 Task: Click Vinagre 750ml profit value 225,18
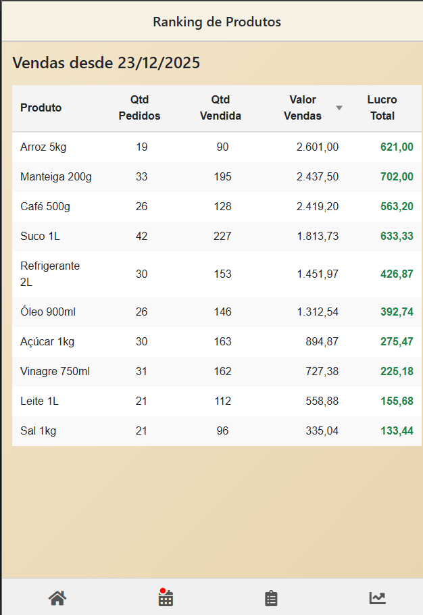point(397,372)
